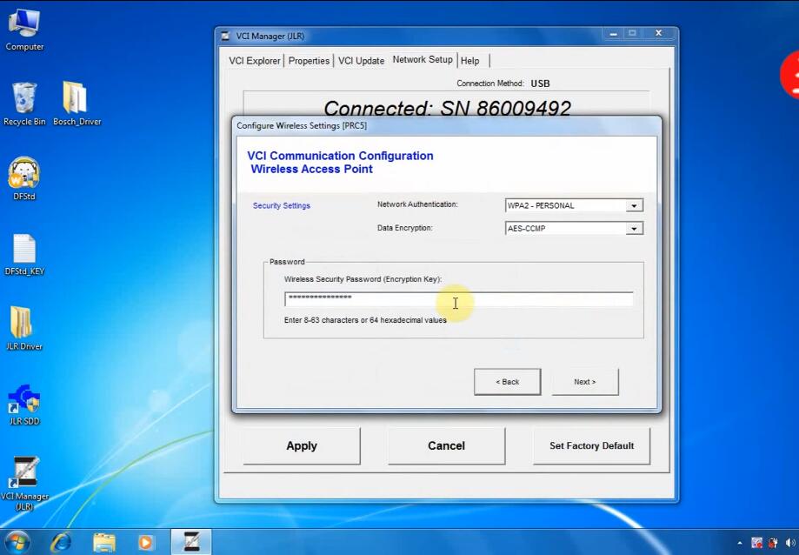This screenshot has width=799, height=555.
Task: Select the DFStd desktop shortcut
Action: [x=24, y=178]
